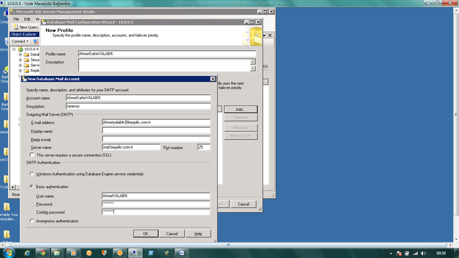459x258 pixels.
Task: Click the volume speaker icon in the tray
Action: tap(423, 253)
